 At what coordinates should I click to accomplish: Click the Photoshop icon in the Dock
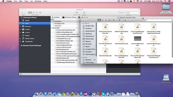[x=90, y=94]
